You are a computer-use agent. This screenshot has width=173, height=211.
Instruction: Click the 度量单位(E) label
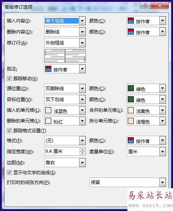coord(102,152)
